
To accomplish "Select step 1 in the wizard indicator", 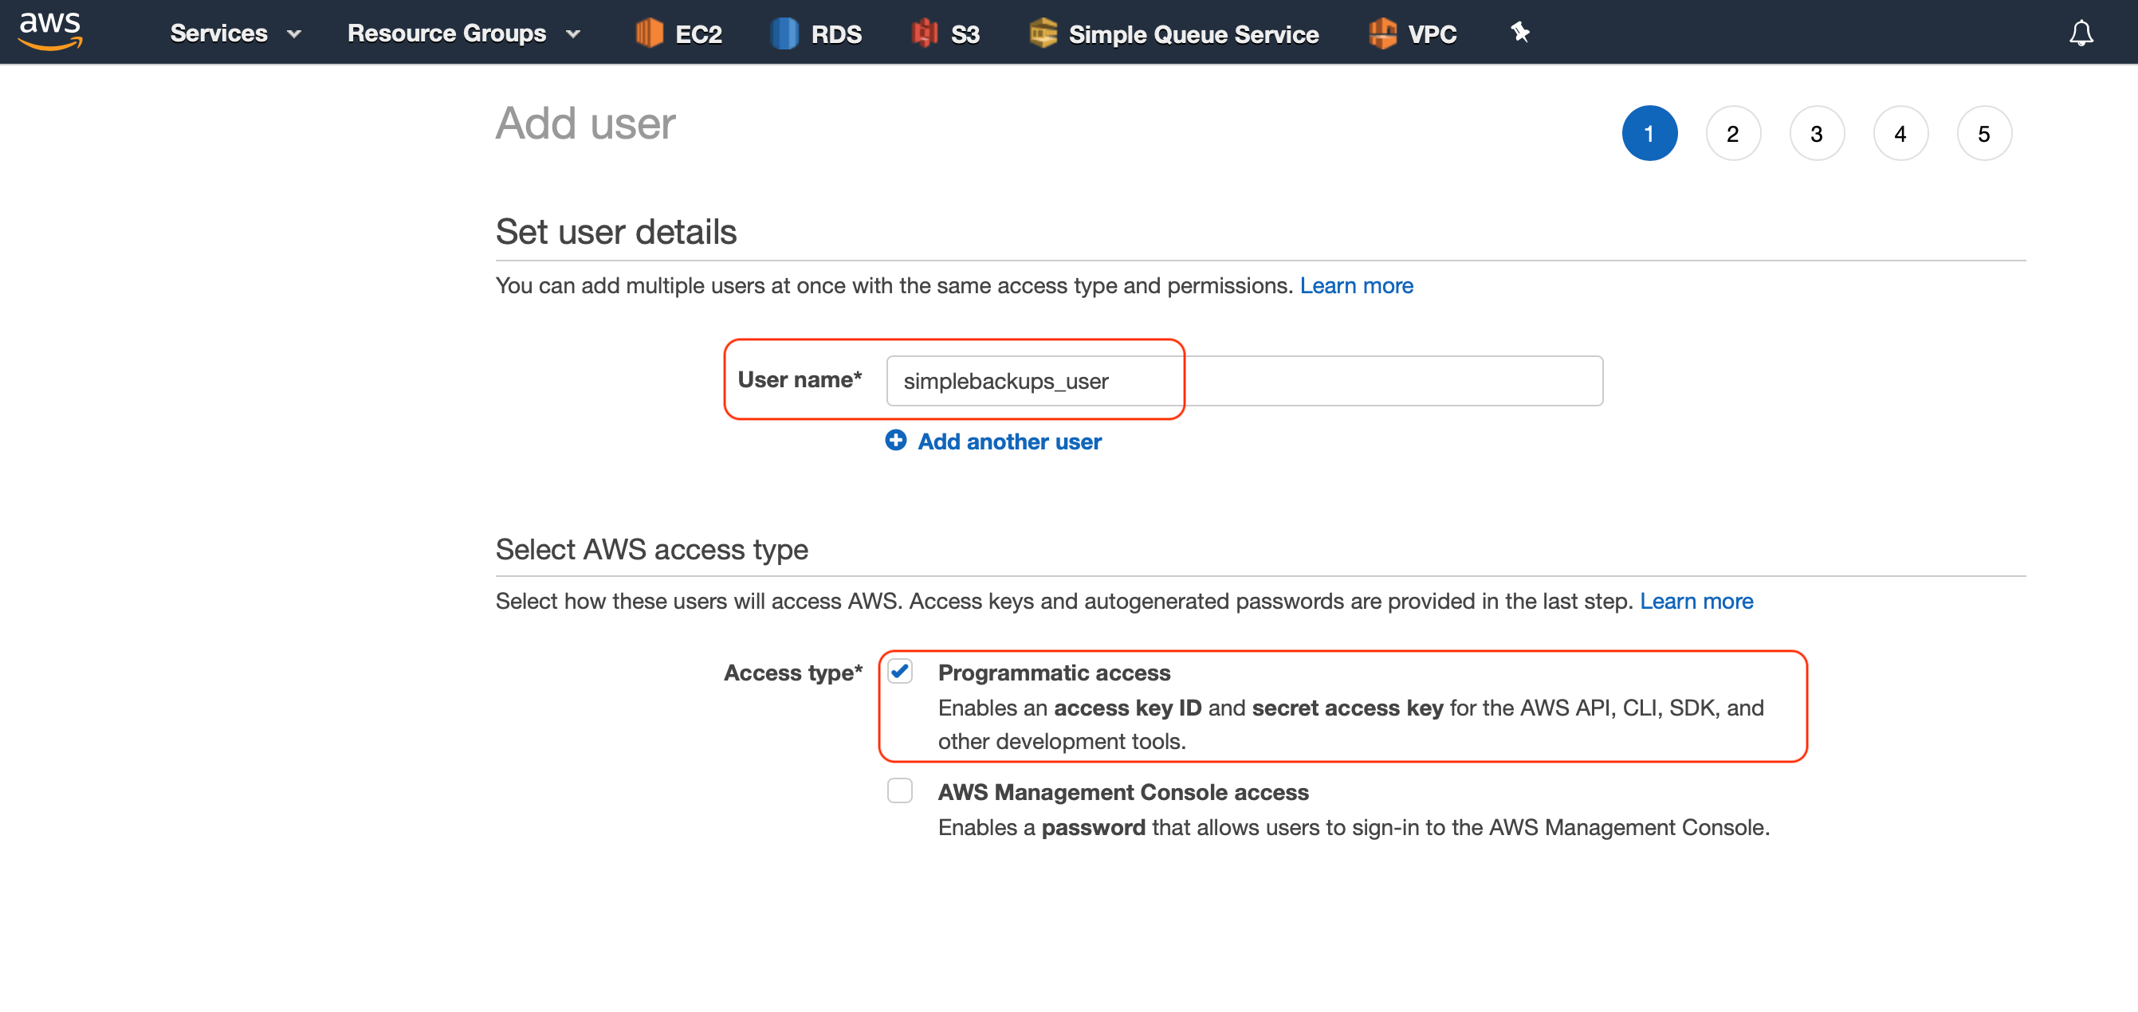I will pos(1650,133).
